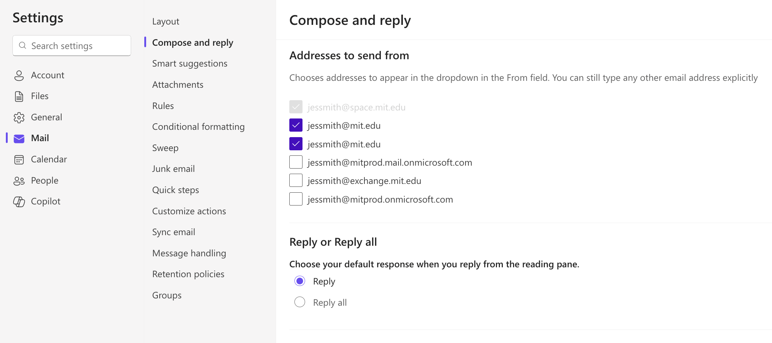Click the Copilot icon in sidebar
Image resolution: width=772 pixels, height=343 pixels.
[x=19, y=201]
